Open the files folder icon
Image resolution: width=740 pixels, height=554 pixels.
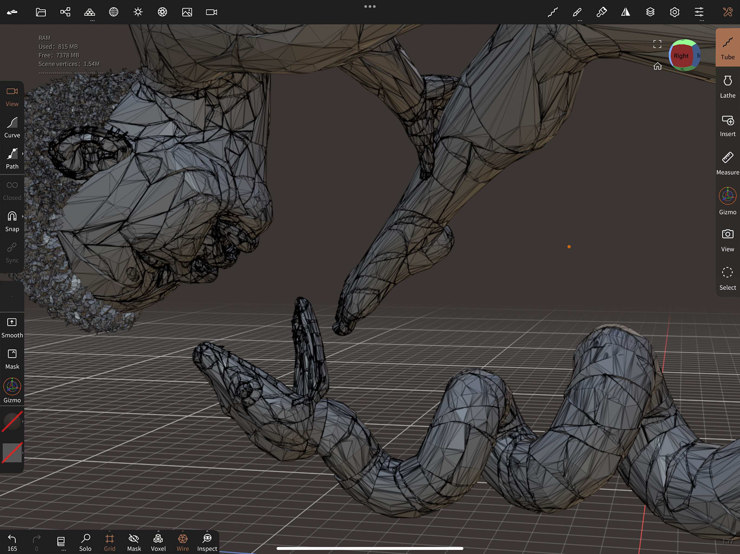coord(41,12)
